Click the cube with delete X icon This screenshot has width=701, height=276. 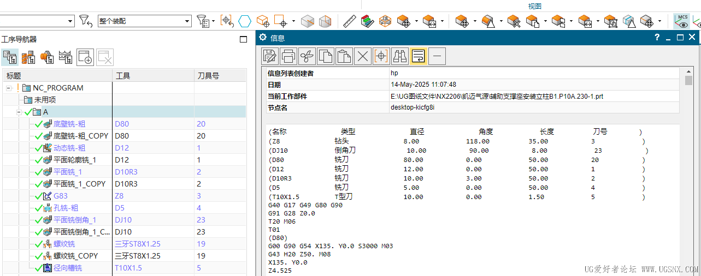click(x=514, y=21)
